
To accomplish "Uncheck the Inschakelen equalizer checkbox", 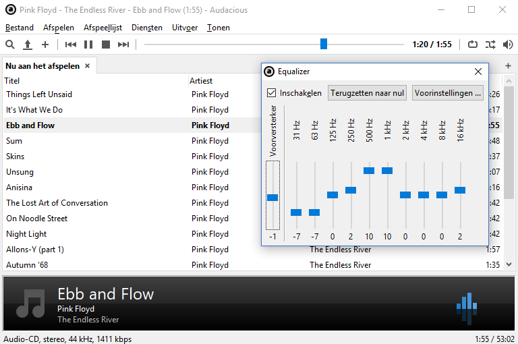I will click(x=272, y=93).
